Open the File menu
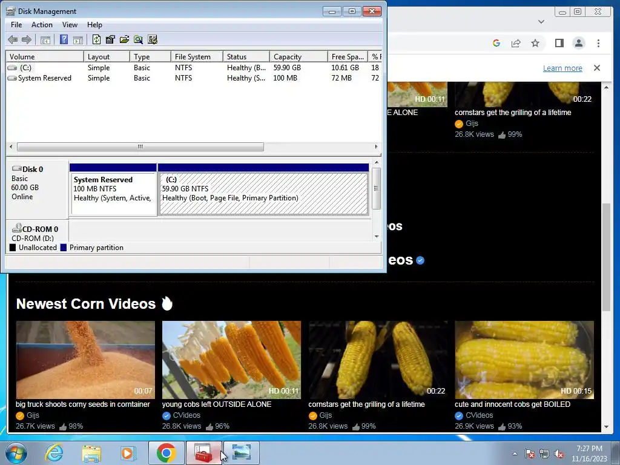 tap(16, 24)
